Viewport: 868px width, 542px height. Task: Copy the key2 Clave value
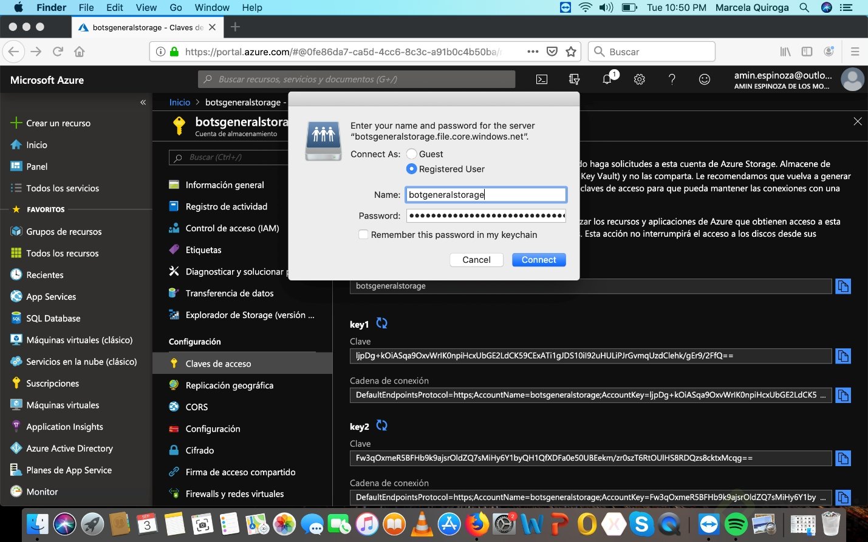843,458
